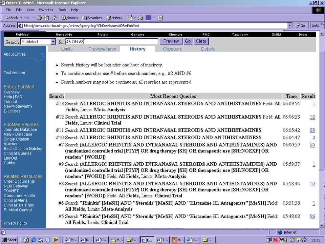Screen dimensions: 325x244
Task: Go to the home page via Home icon
Action: (54, 18)
